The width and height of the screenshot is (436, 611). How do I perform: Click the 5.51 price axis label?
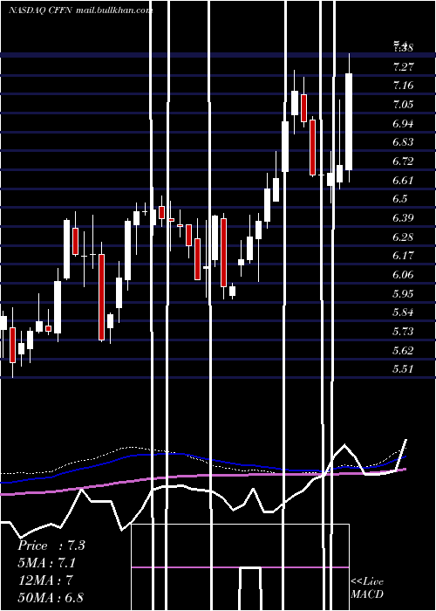403,368
